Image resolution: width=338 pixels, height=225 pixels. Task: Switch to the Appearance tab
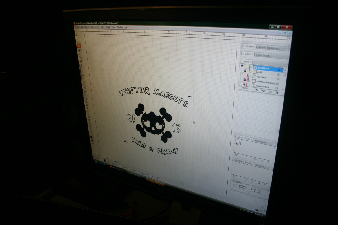(261, 142)
